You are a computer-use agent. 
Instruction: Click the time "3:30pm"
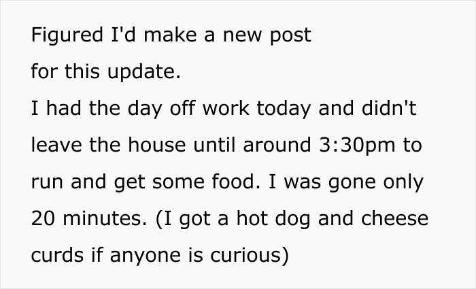[357, 146]
